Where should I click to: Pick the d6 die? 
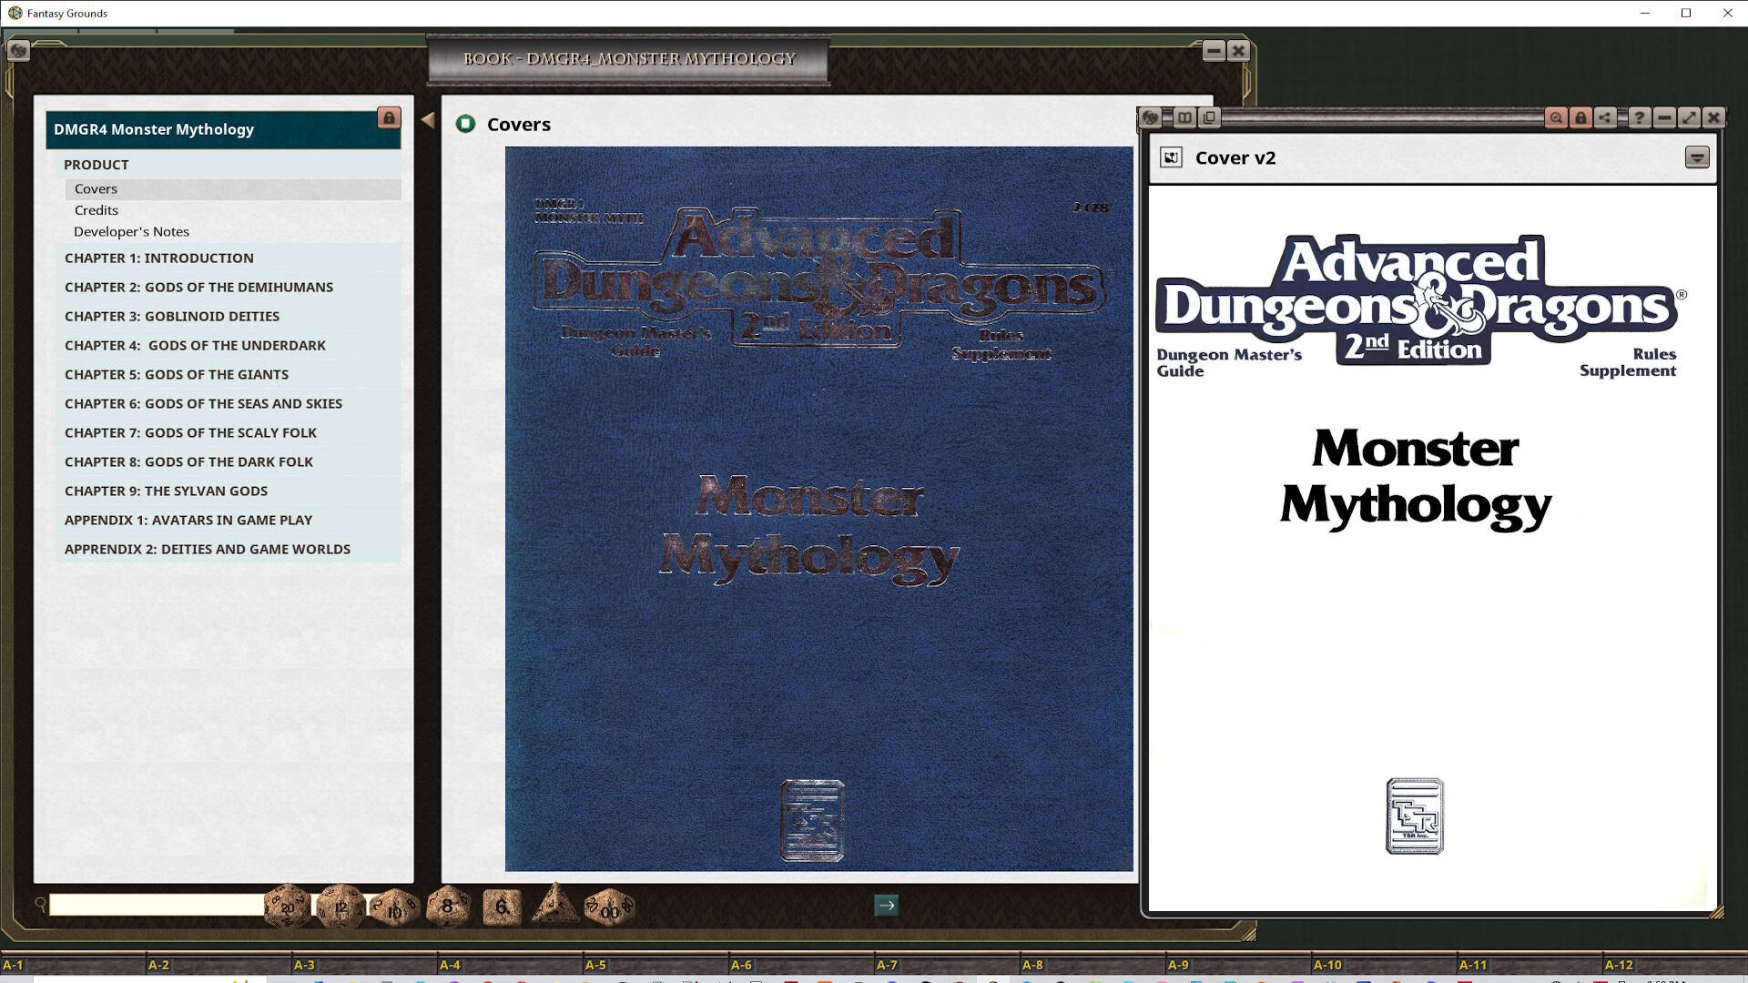pyautogui.click(x=502, y=907)
